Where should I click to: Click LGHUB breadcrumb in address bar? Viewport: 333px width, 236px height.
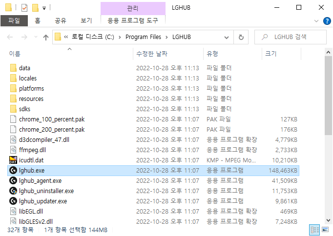point(182,37)
